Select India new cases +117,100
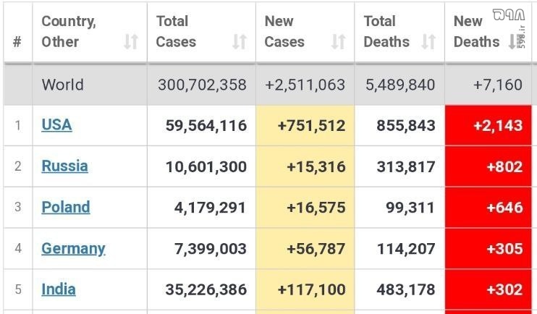This screenshot has width=537, height=314. pos(311,289)
